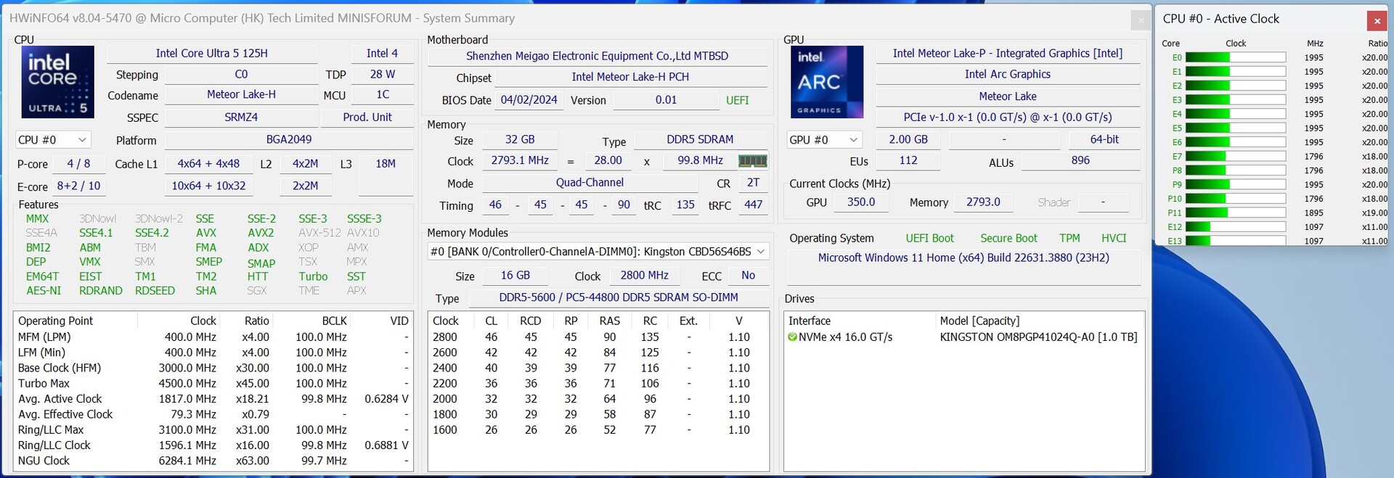Open the CPU #0 selector dropdown
Image resolution: width=1394 pixels, height=478 pixels.
(53, 140)
